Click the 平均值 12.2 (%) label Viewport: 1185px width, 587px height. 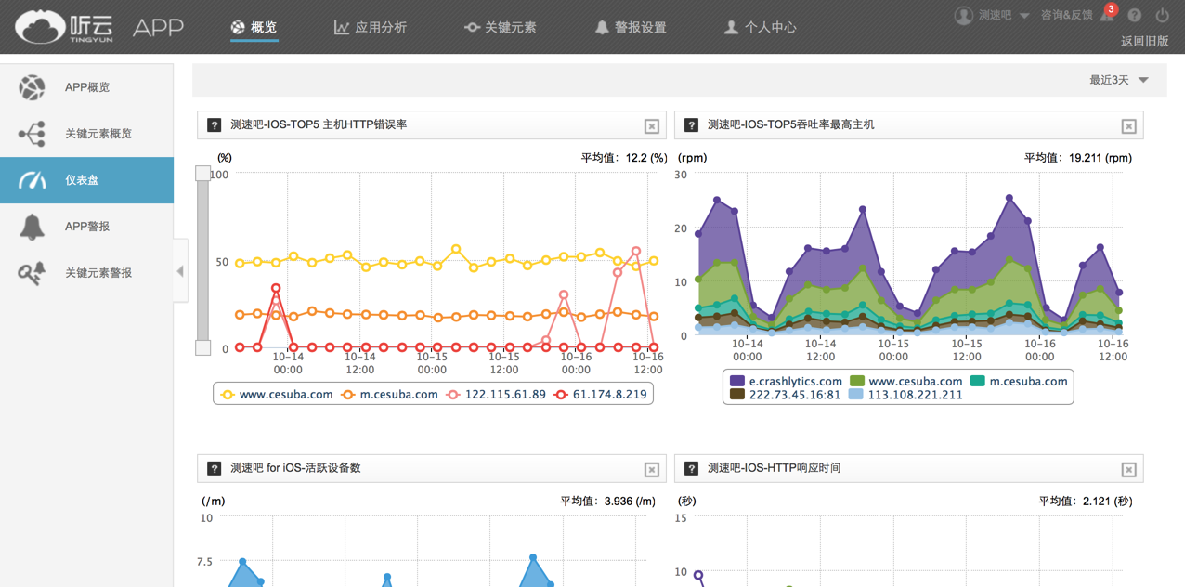(x=624, y=158)
